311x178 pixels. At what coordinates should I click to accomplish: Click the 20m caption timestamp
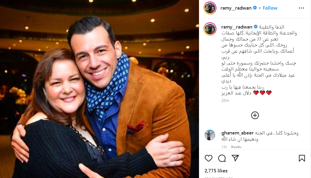pos(225,101)
